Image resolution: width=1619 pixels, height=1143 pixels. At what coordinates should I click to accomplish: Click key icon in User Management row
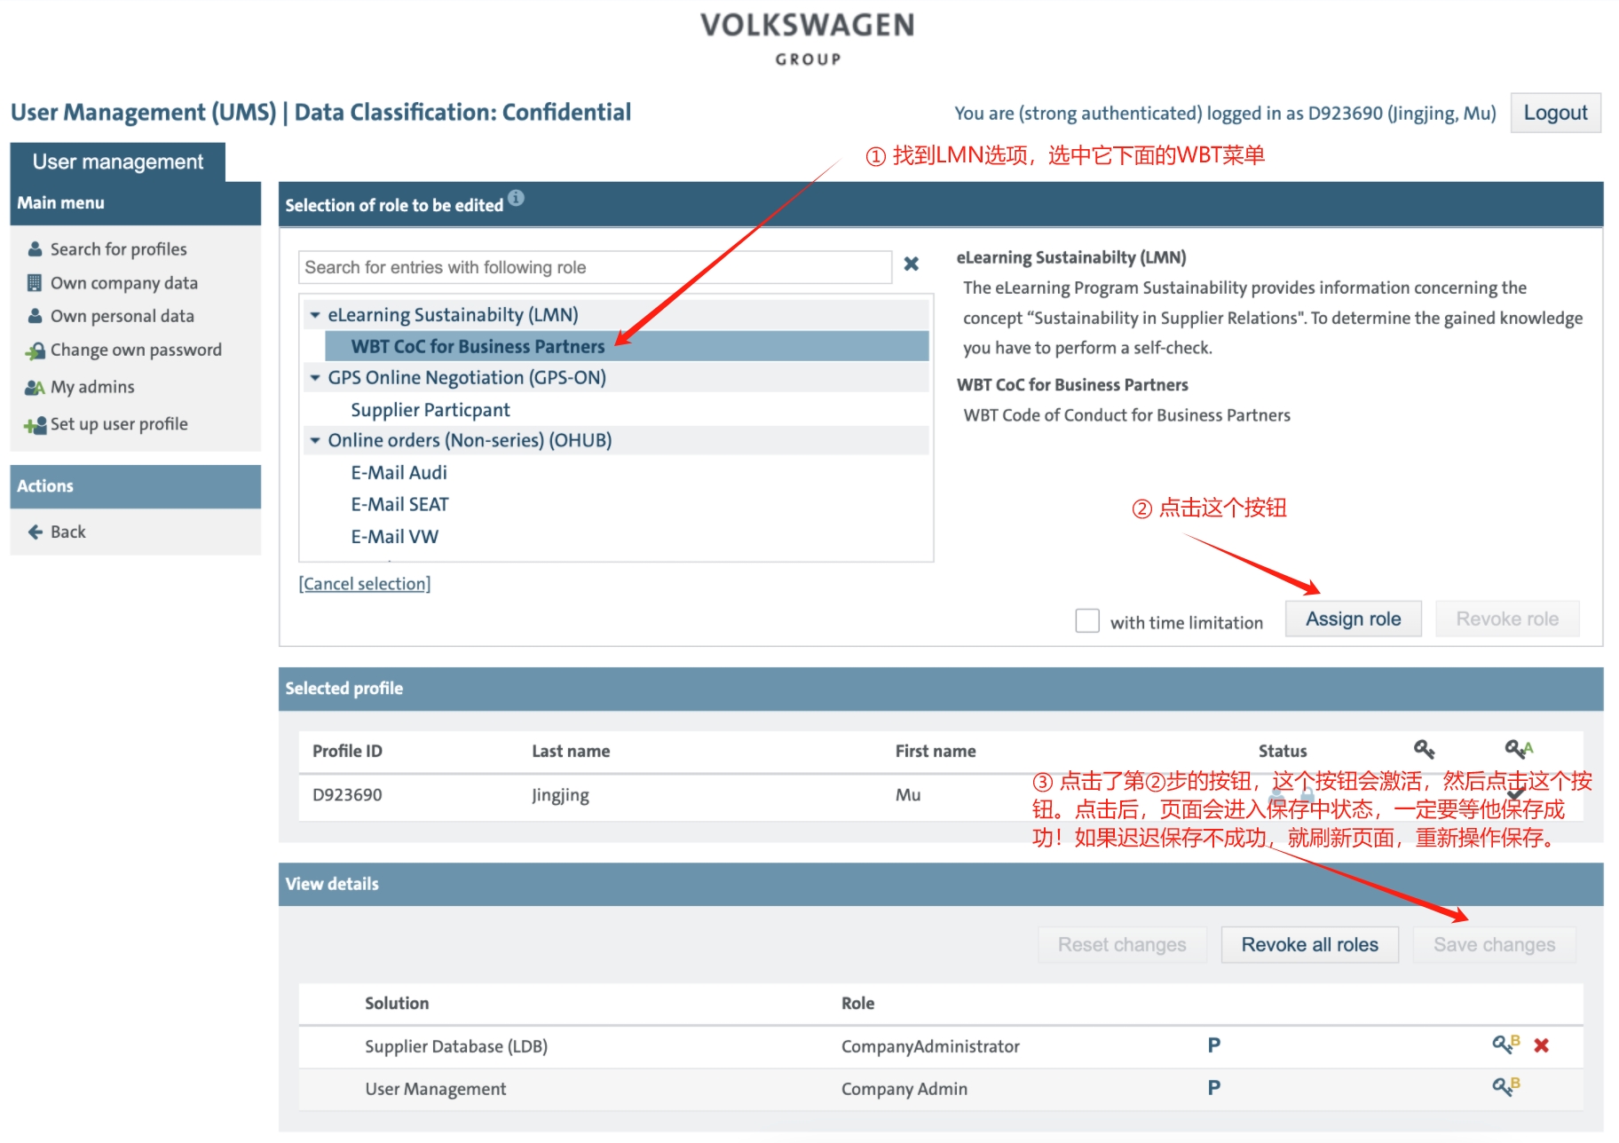[x=1505, y=1085]
